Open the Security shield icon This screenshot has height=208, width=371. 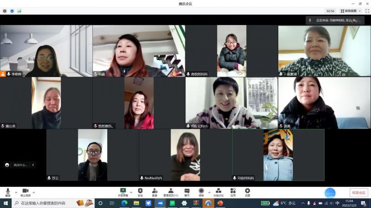pyautogui.click(x=140, y=191)
